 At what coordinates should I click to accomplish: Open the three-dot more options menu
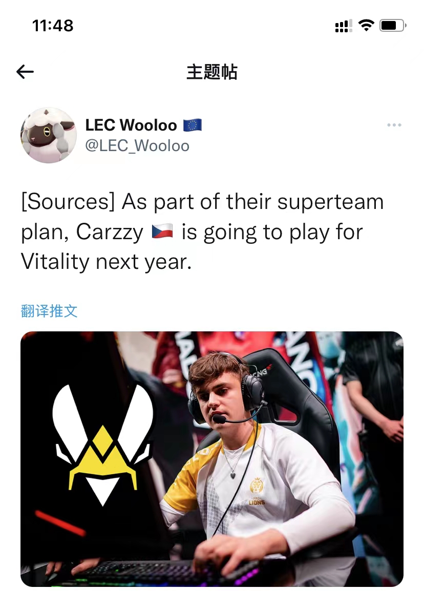point(394,125)
